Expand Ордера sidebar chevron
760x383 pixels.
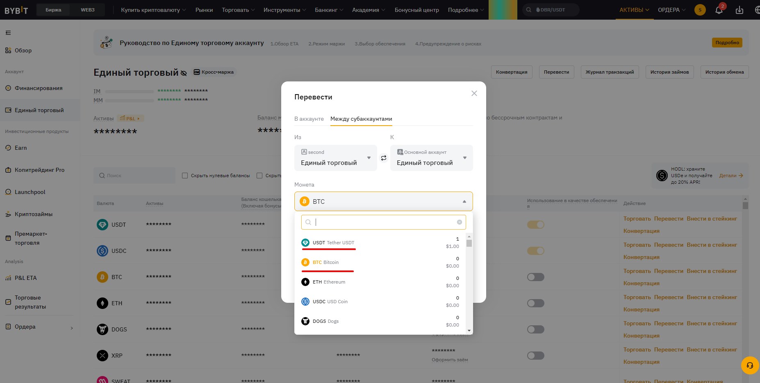point(72,328)
